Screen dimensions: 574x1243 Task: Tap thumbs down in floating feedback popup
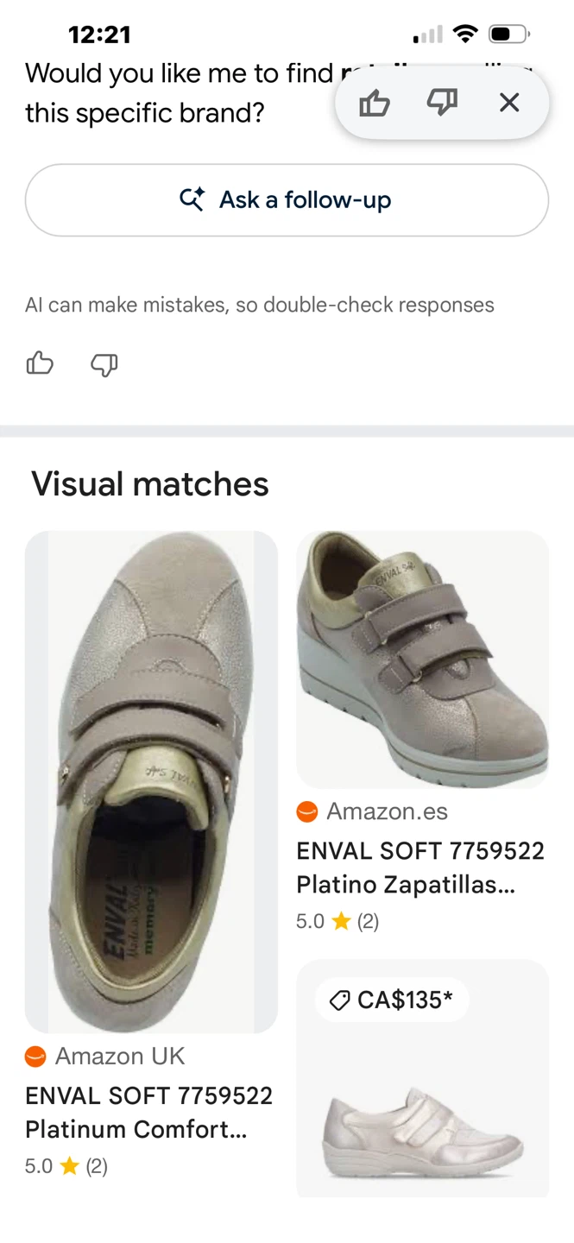pyautogui.click(x=442, y=104)
